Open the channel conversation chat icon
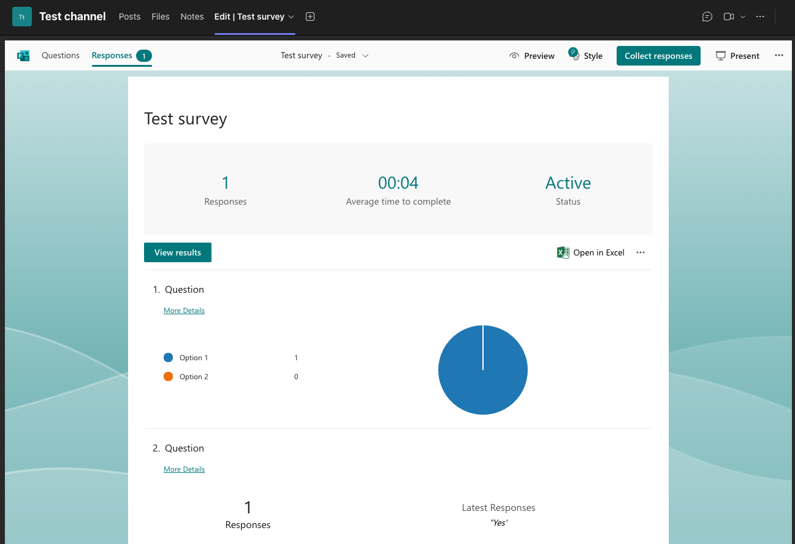This screenshot has height=544, width=795. (x=707, y=17)
